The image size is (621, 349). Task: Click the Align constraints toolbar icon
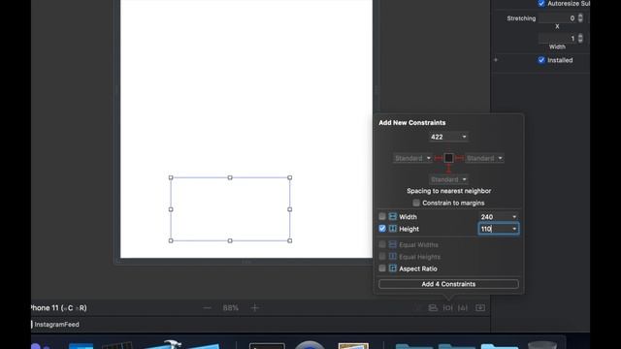(x=433, y=308)
